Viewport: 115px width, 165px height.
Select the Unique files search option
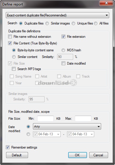(x=73, y=23)
